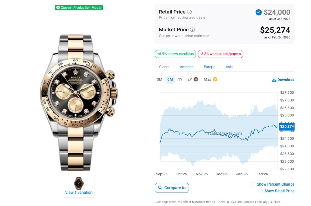Select the 6M time range
This screenshot has height=206, width=311.
170,79
